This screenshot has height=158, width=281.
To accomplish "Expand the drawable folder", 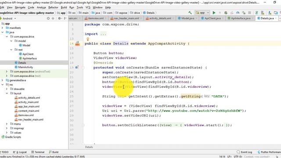I will (x=7, y=89).
